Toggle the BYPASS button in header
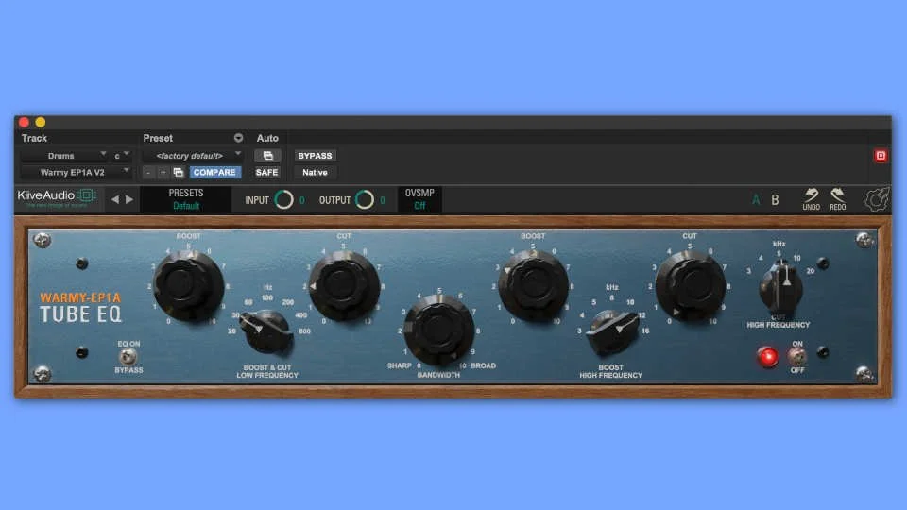 point(315,156)
